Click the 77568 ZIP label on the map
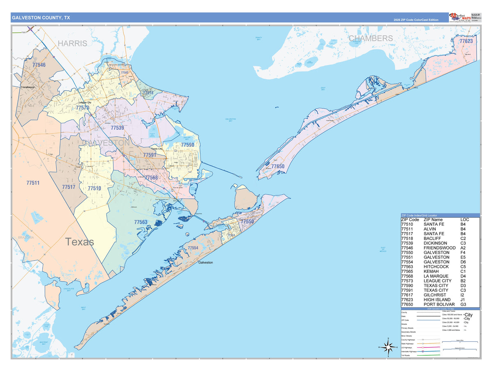Viewport: 492px width, 372px height. click(151, 178)
